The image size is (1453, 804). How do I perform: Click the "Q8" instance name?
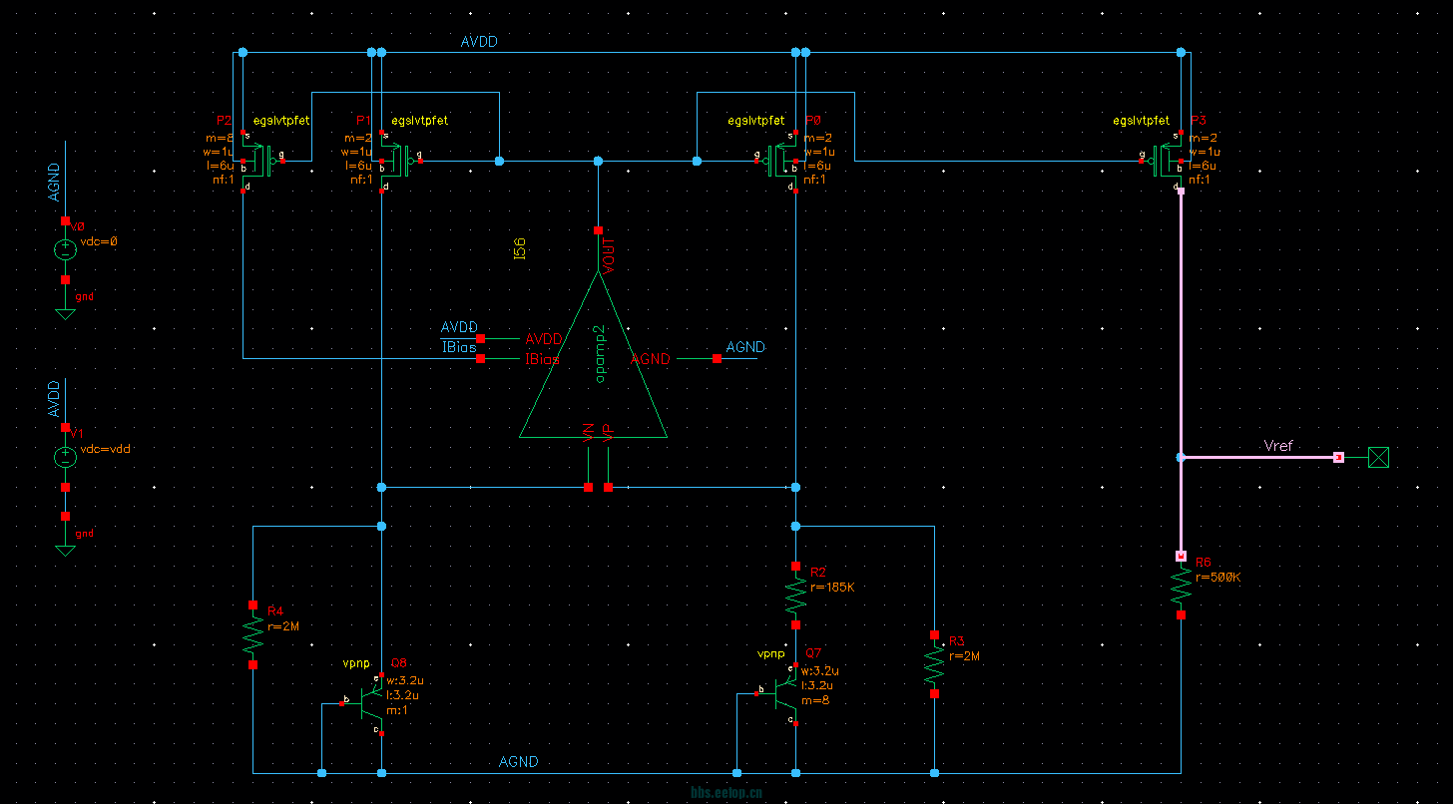[x=399, y=662]
